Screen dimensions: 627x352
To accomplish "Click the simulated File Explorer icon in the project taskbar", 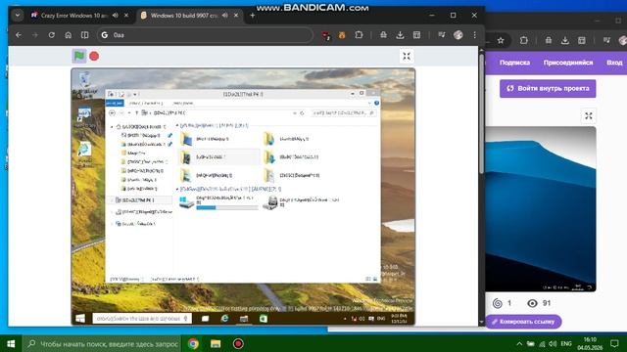I will 244,319.
